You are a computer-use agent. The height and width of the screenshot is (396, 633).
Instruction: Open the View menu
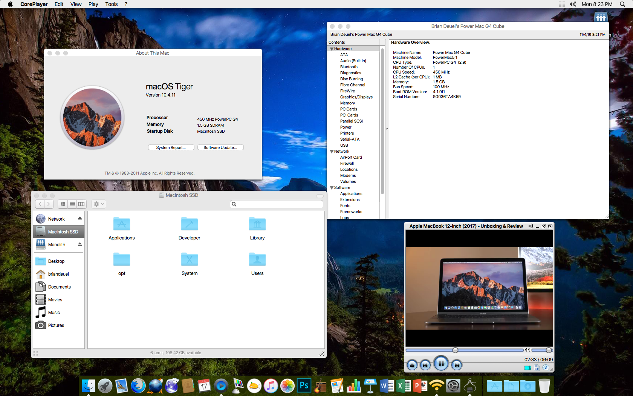tap(76, 4)
